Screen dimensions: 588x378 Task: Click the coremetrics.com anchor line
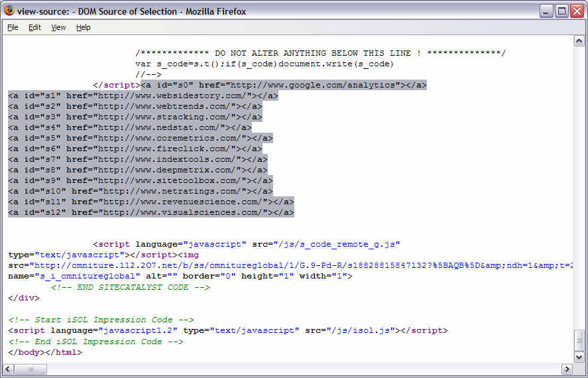point(141,139)
